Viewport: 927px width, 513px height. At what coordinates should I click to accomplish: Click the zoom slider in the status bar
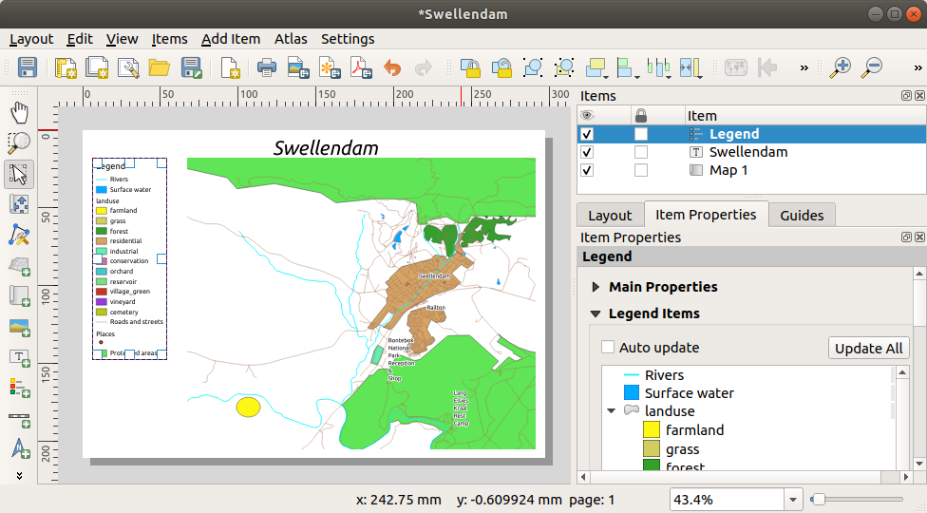[819, 500]
